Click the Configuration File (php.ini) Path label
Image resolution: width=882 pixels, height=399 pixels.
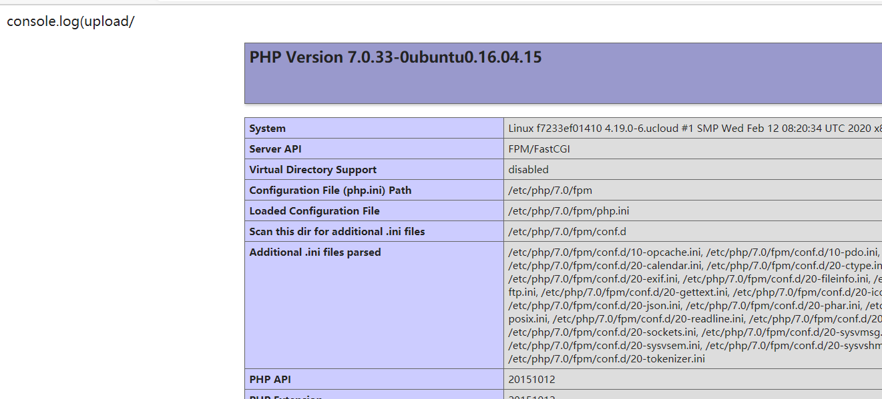[330, 191]
